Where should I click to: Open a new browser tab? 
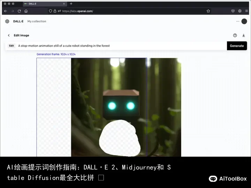[x=71, y=4]
